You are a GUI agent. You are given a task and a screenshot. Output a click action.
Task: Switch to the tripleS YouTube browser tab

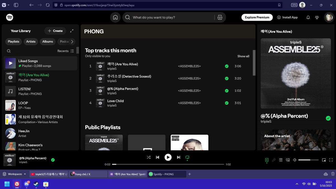coord(49,174)
